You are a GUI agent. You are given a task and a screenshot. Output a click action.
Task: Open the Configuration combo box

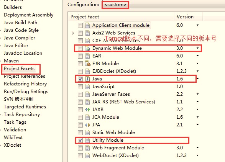(x=163, y=5)
